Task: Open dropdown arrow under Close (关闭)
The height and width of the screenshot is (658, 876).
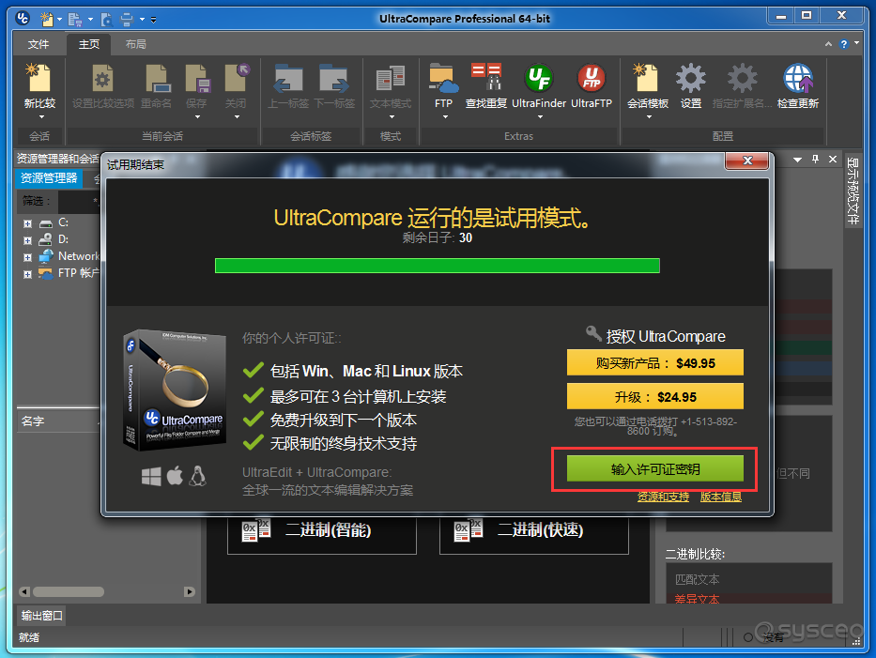Action: click(x=237, y=117)
